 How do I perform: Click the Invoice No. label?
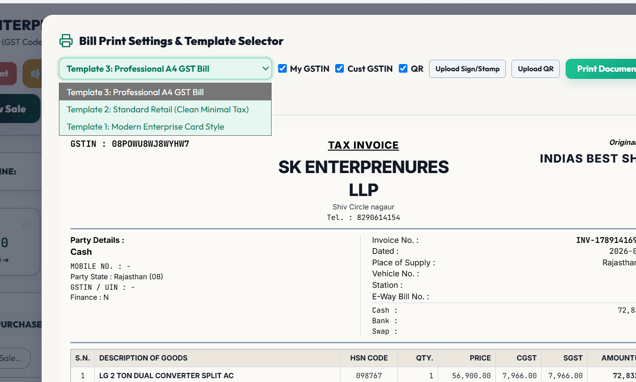[395, 240]
